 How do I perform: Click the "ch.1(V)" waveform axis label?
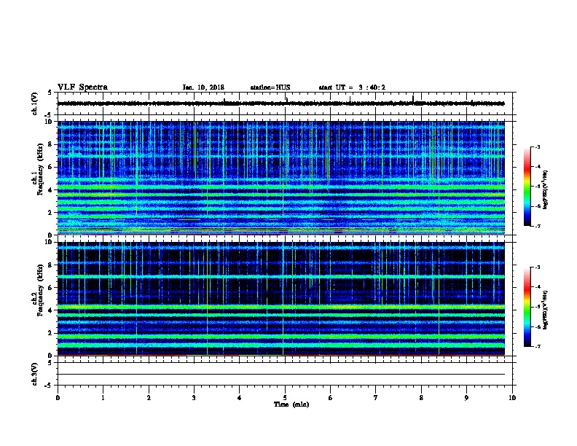[34, 103]
